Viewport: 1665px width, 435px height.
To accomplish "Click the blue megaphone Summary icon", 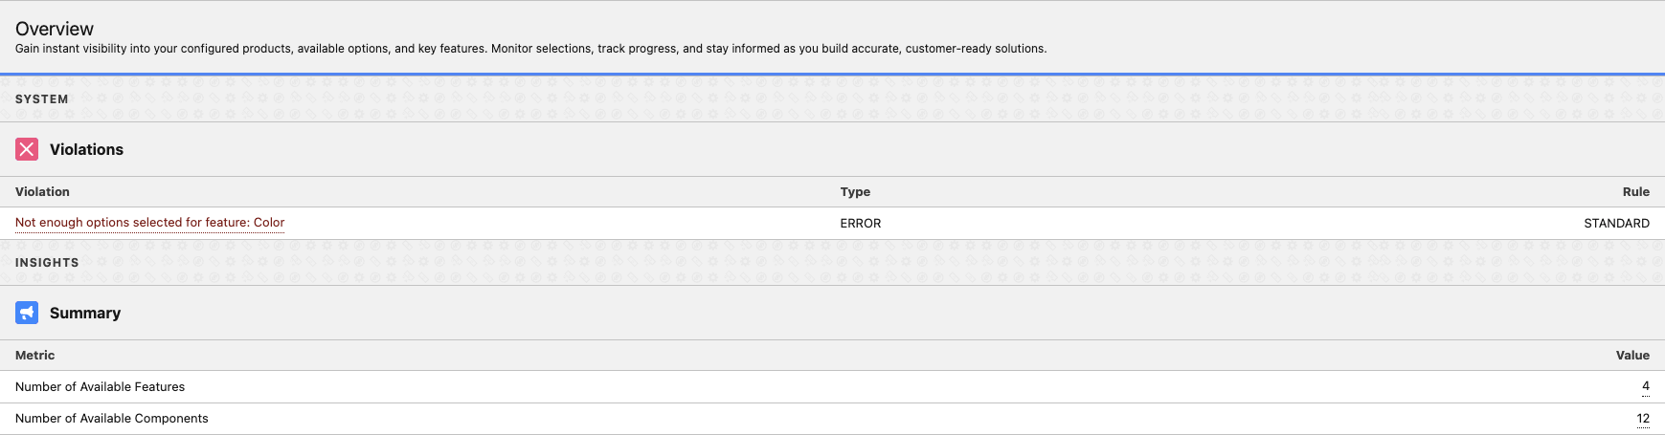I will point(27,313).
